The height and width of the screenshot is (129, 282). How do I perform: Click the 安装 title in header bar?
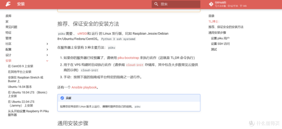point(21,4)
